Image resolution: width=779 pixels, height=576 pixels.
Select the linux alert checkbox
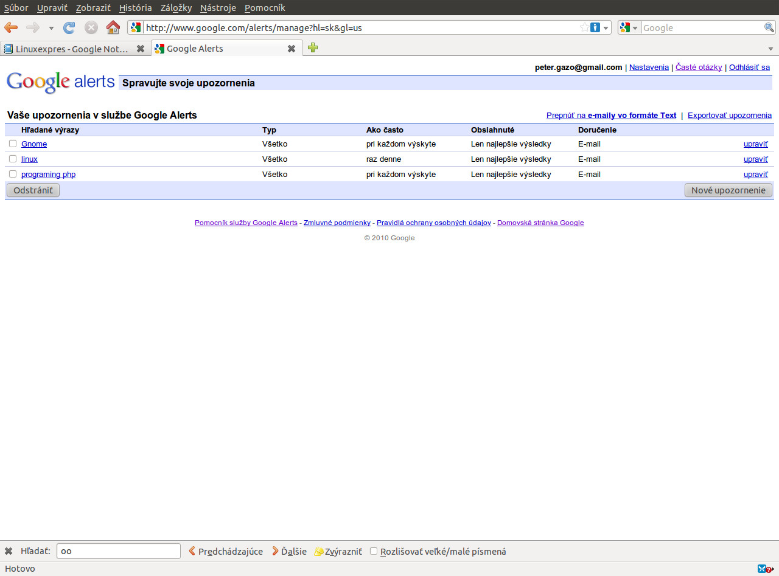click(x=13, y=159)
